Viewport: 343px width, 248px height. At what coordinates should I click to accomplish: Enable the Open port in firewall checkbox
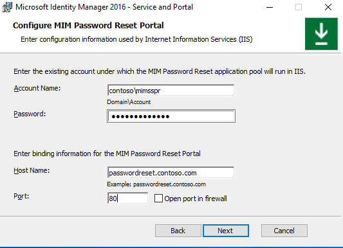click(x=158, y=199)
